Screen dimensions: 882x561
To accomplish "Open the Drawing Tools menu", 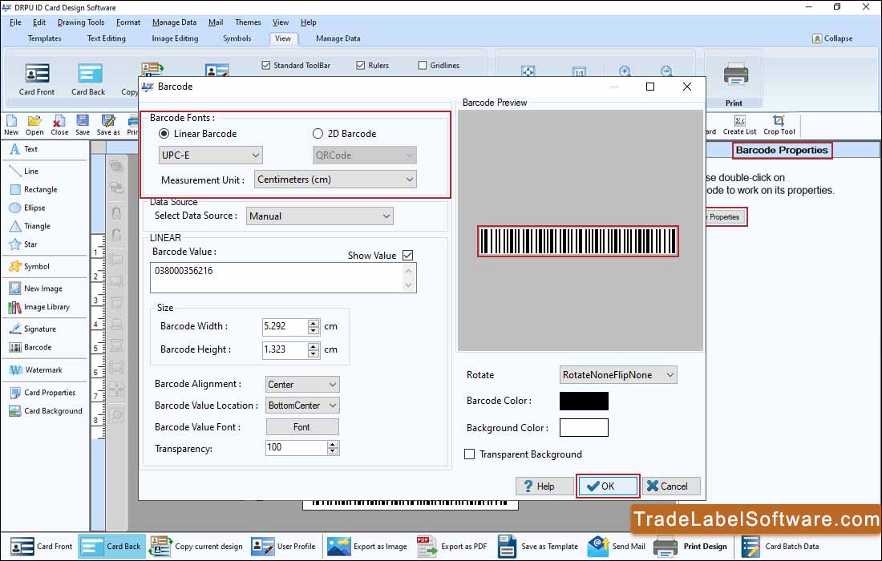I will coord(81,22).
